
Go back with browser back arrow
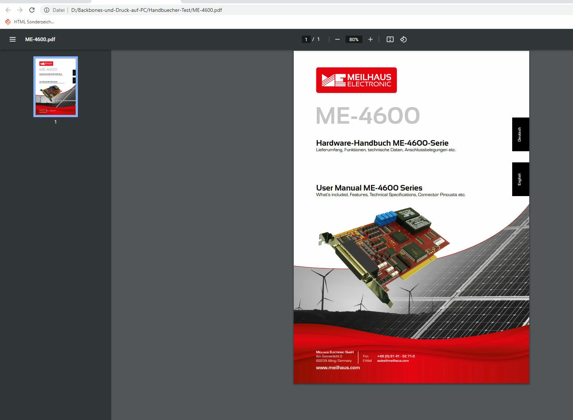click(x=8, y=10)
